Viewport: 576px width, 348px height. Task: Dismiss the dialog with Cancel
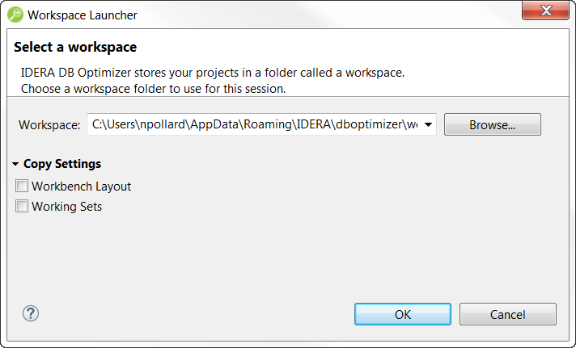[507, 314]
